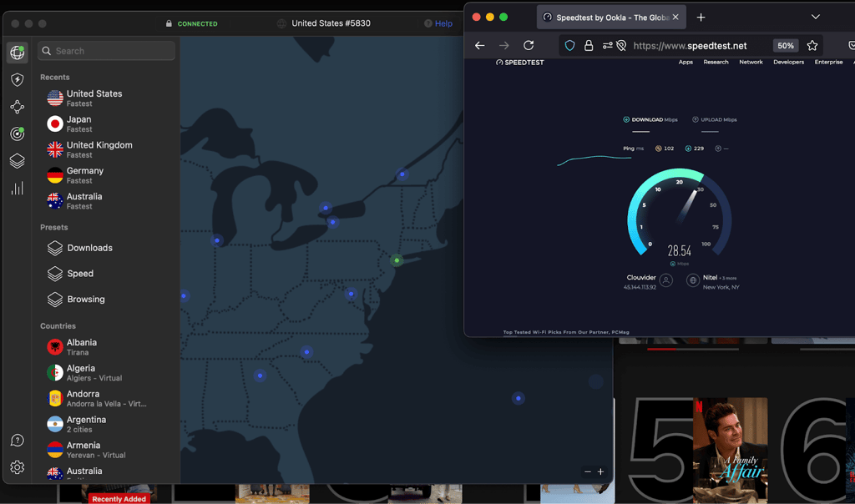Select the Speed preset

tap(106, 274)
